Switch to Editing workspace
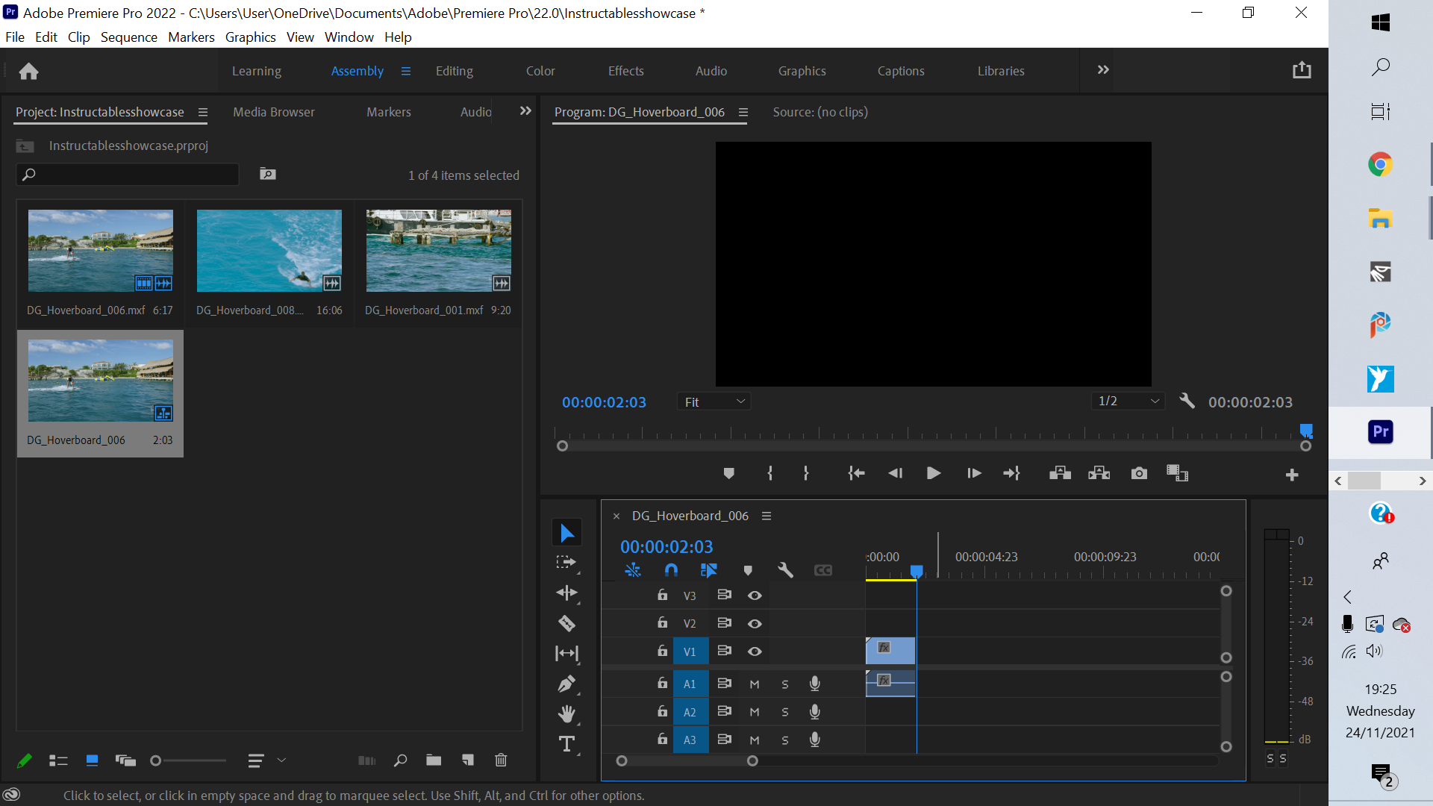The height and width of the screenshot is (806, 1433). click(455, 71)
